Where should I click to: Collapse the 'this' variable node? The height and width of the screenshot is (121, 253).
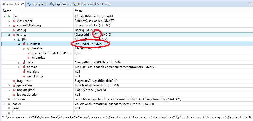pyautogui.click(x=5, y=16)
